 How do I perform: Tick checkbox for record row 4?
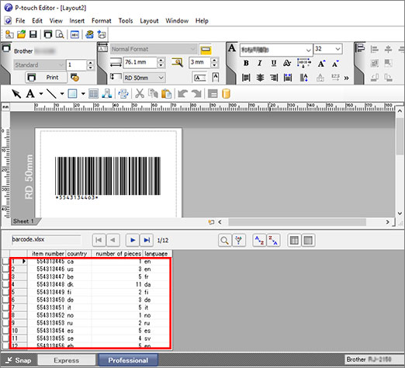click(5, 284)
